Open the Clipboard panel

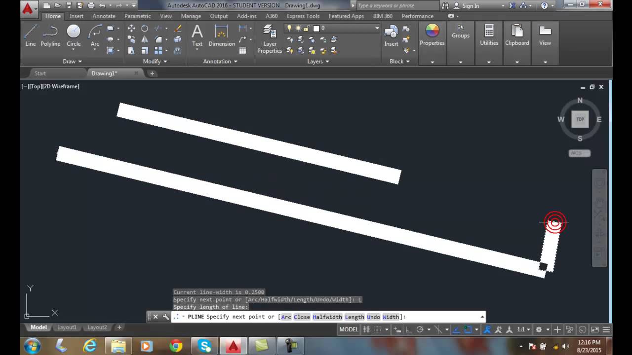click(x=517, y=35)
